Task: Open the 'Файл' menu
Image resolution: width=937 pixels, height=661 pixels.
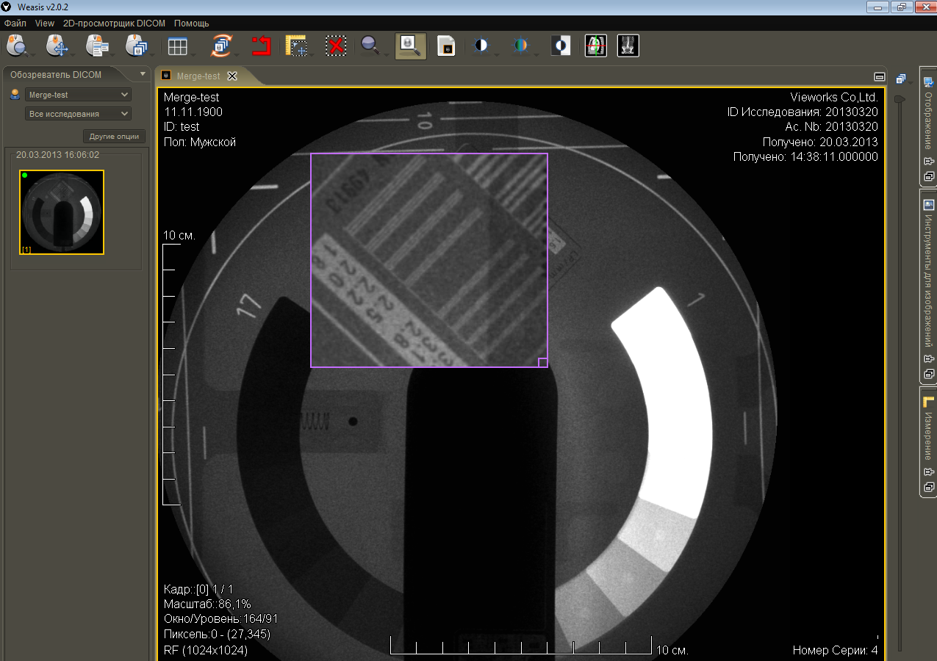Action: point(15,24)
